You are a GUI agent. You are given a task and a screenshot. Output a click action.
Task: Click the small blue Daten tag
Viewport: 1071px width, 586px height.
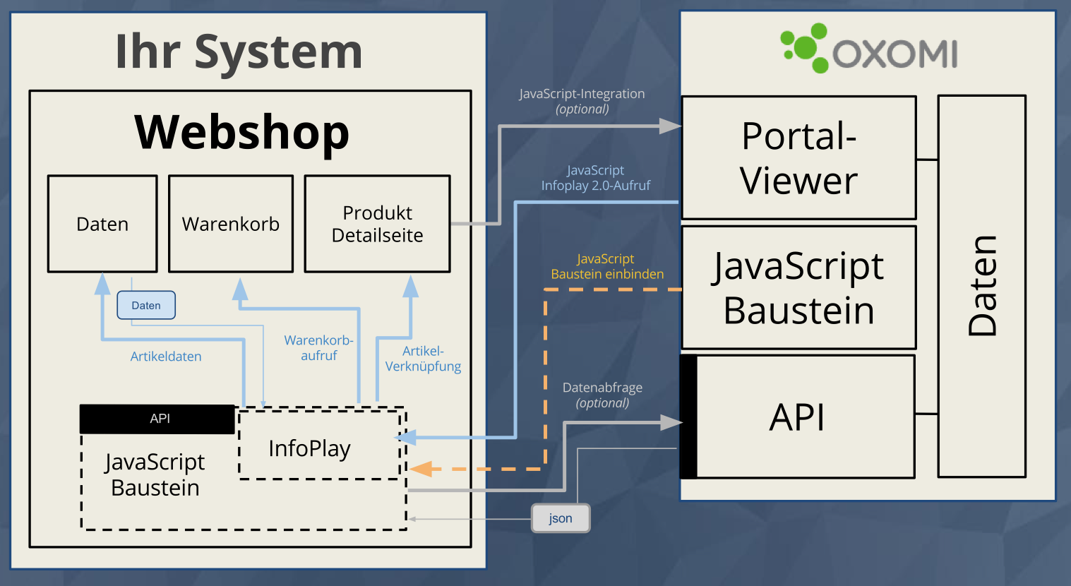click(x=146, y=305)
